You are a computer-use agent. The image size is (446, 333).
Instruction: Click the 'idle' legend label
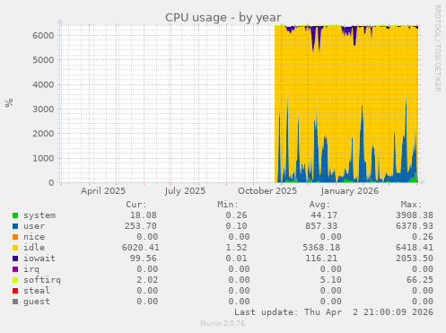tap(34, 248)
